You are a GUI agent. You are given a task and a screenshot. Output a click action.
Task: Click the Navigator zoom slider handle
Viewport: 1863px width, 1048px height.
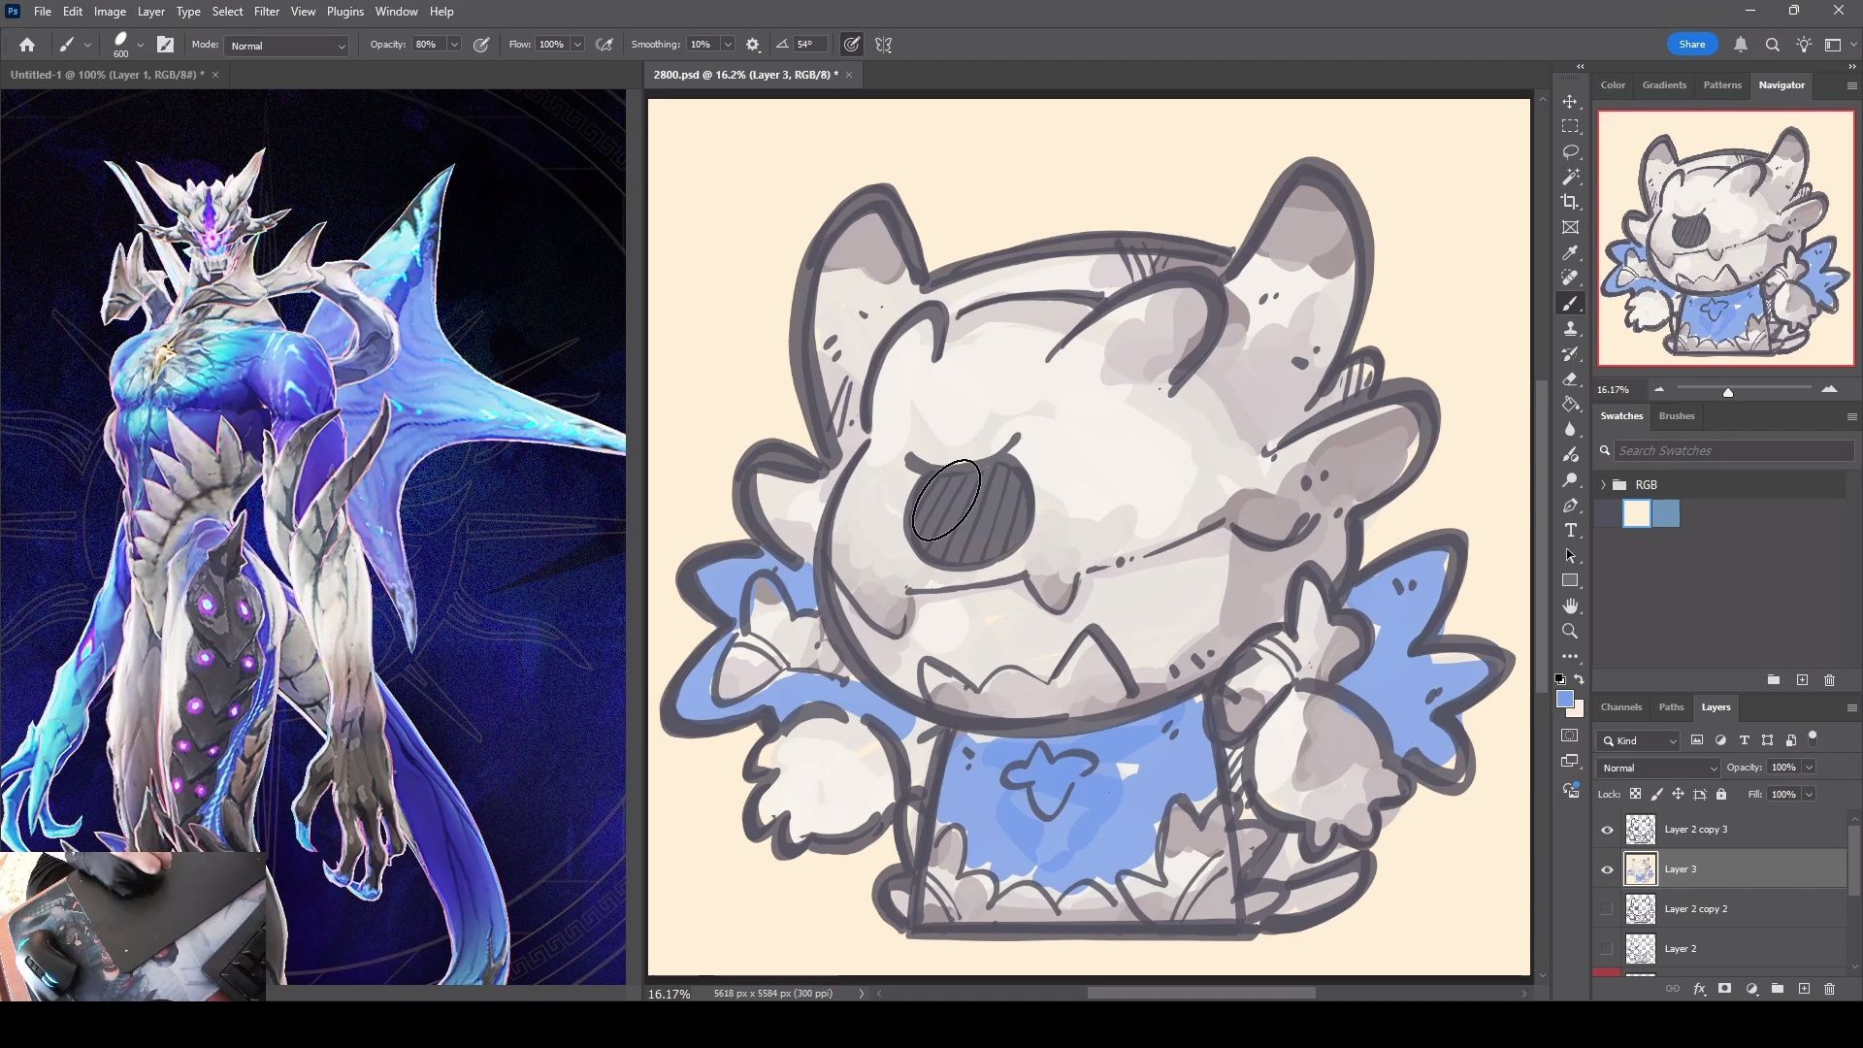tap(1727, 392)
